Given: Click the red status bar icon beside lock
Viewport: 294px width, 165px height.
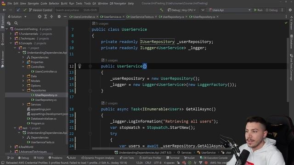Looking at the screenshot, I should click(184, 163).
